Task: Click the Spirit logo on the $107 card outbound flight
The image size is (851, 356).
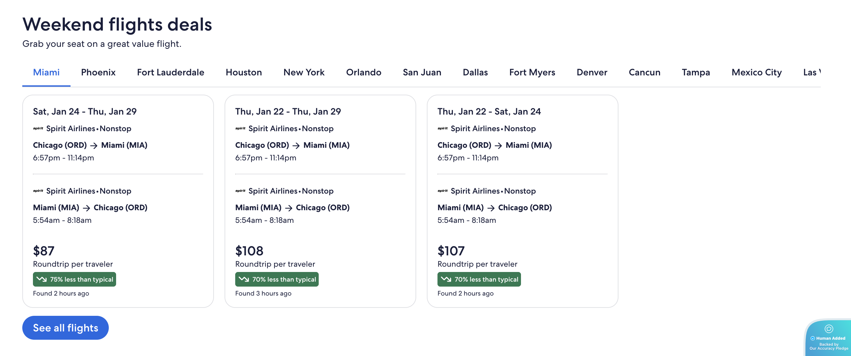Action: pyautogui.click(x=442, y=129)
